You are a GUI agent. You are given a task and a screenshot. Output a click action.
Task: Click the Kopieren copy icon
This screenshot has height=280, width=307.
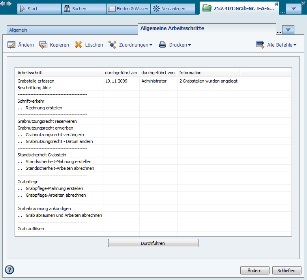click(43, 45)
